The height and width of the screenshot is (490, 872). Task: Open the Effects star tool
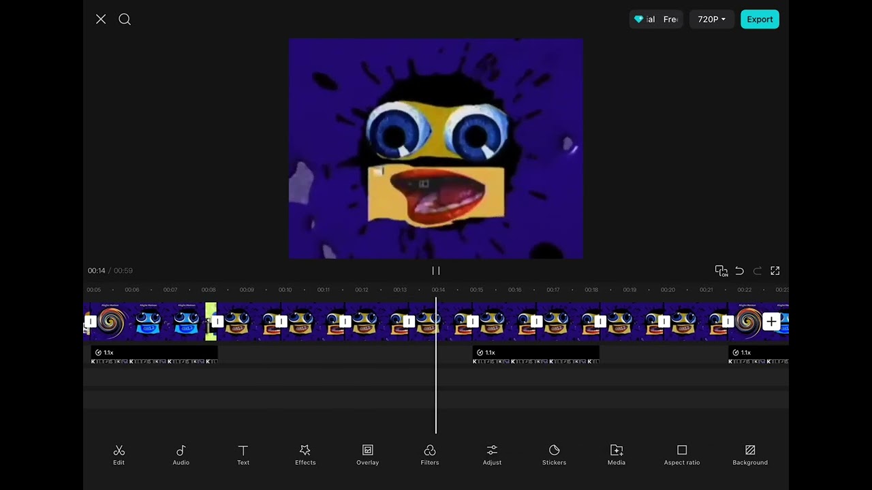tap(305, 455)
